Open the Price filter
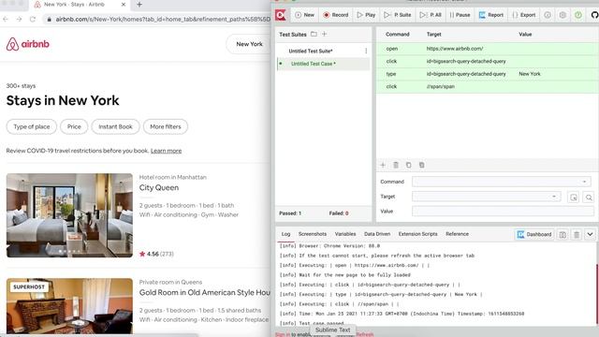The width and height of the screenshot is (599, 337). coord(74,126)
